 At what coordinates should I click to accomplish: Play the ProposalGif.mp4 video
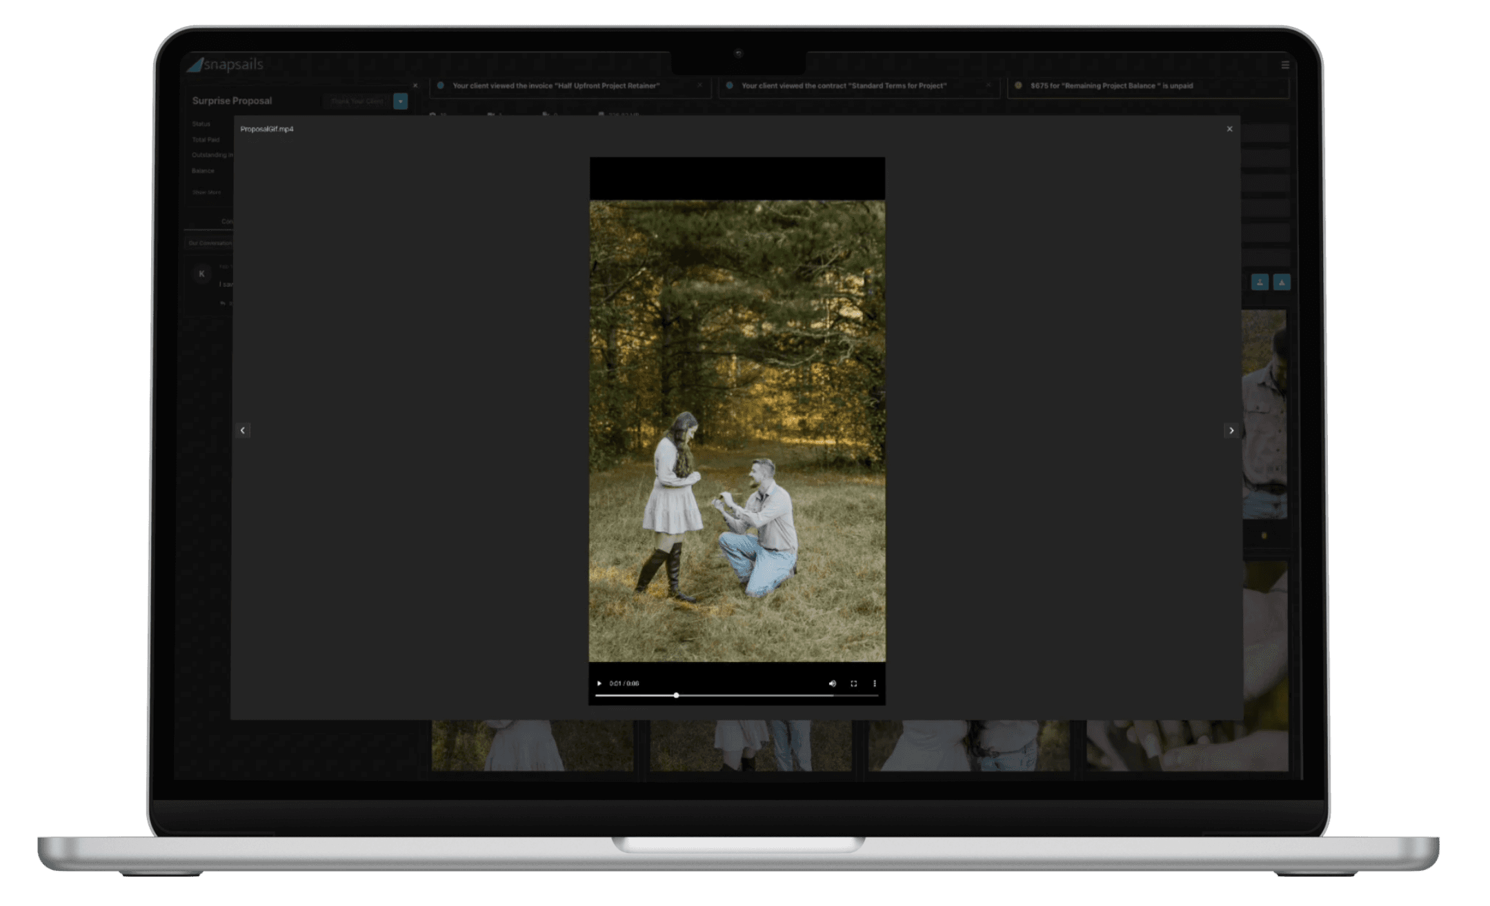(599, 683)
